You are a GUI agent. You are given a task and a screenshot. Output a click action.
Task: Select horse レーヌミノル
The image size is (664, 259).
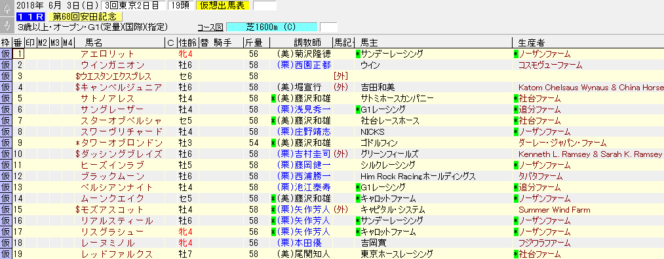coord(108,243)
